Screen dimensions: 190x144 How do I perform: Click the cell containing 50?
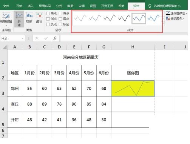104,120
